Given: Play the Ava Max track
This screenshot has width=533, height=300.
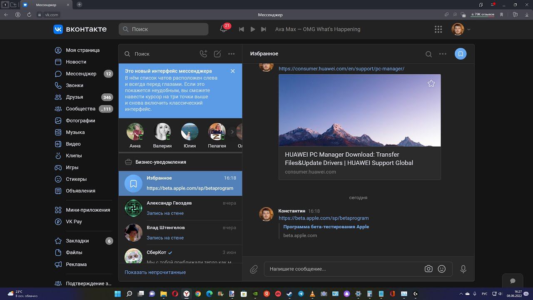Looking at the screenshot, I should point(253,29).
